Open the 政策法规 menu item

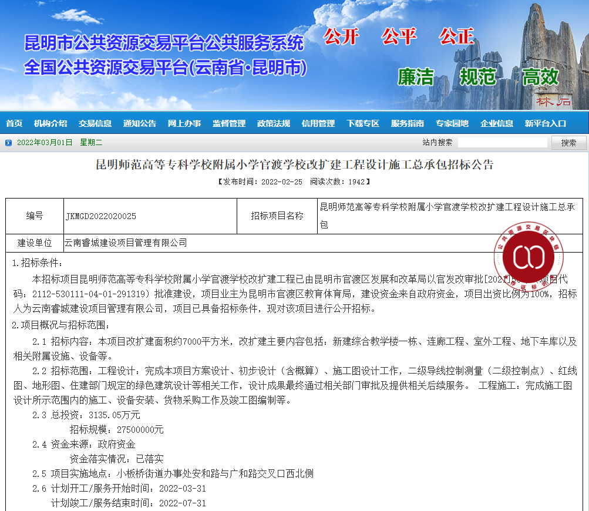pyautogui.click(x=274, y=123)
